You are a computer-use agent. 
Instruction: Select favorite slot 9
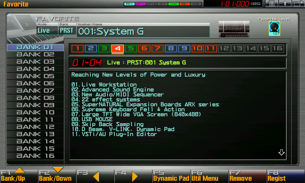(x=184, y=48)
